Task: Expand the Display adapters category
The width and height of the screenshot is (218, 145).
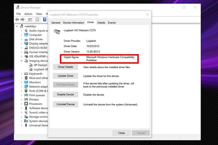Action: (x=22, y=43)
